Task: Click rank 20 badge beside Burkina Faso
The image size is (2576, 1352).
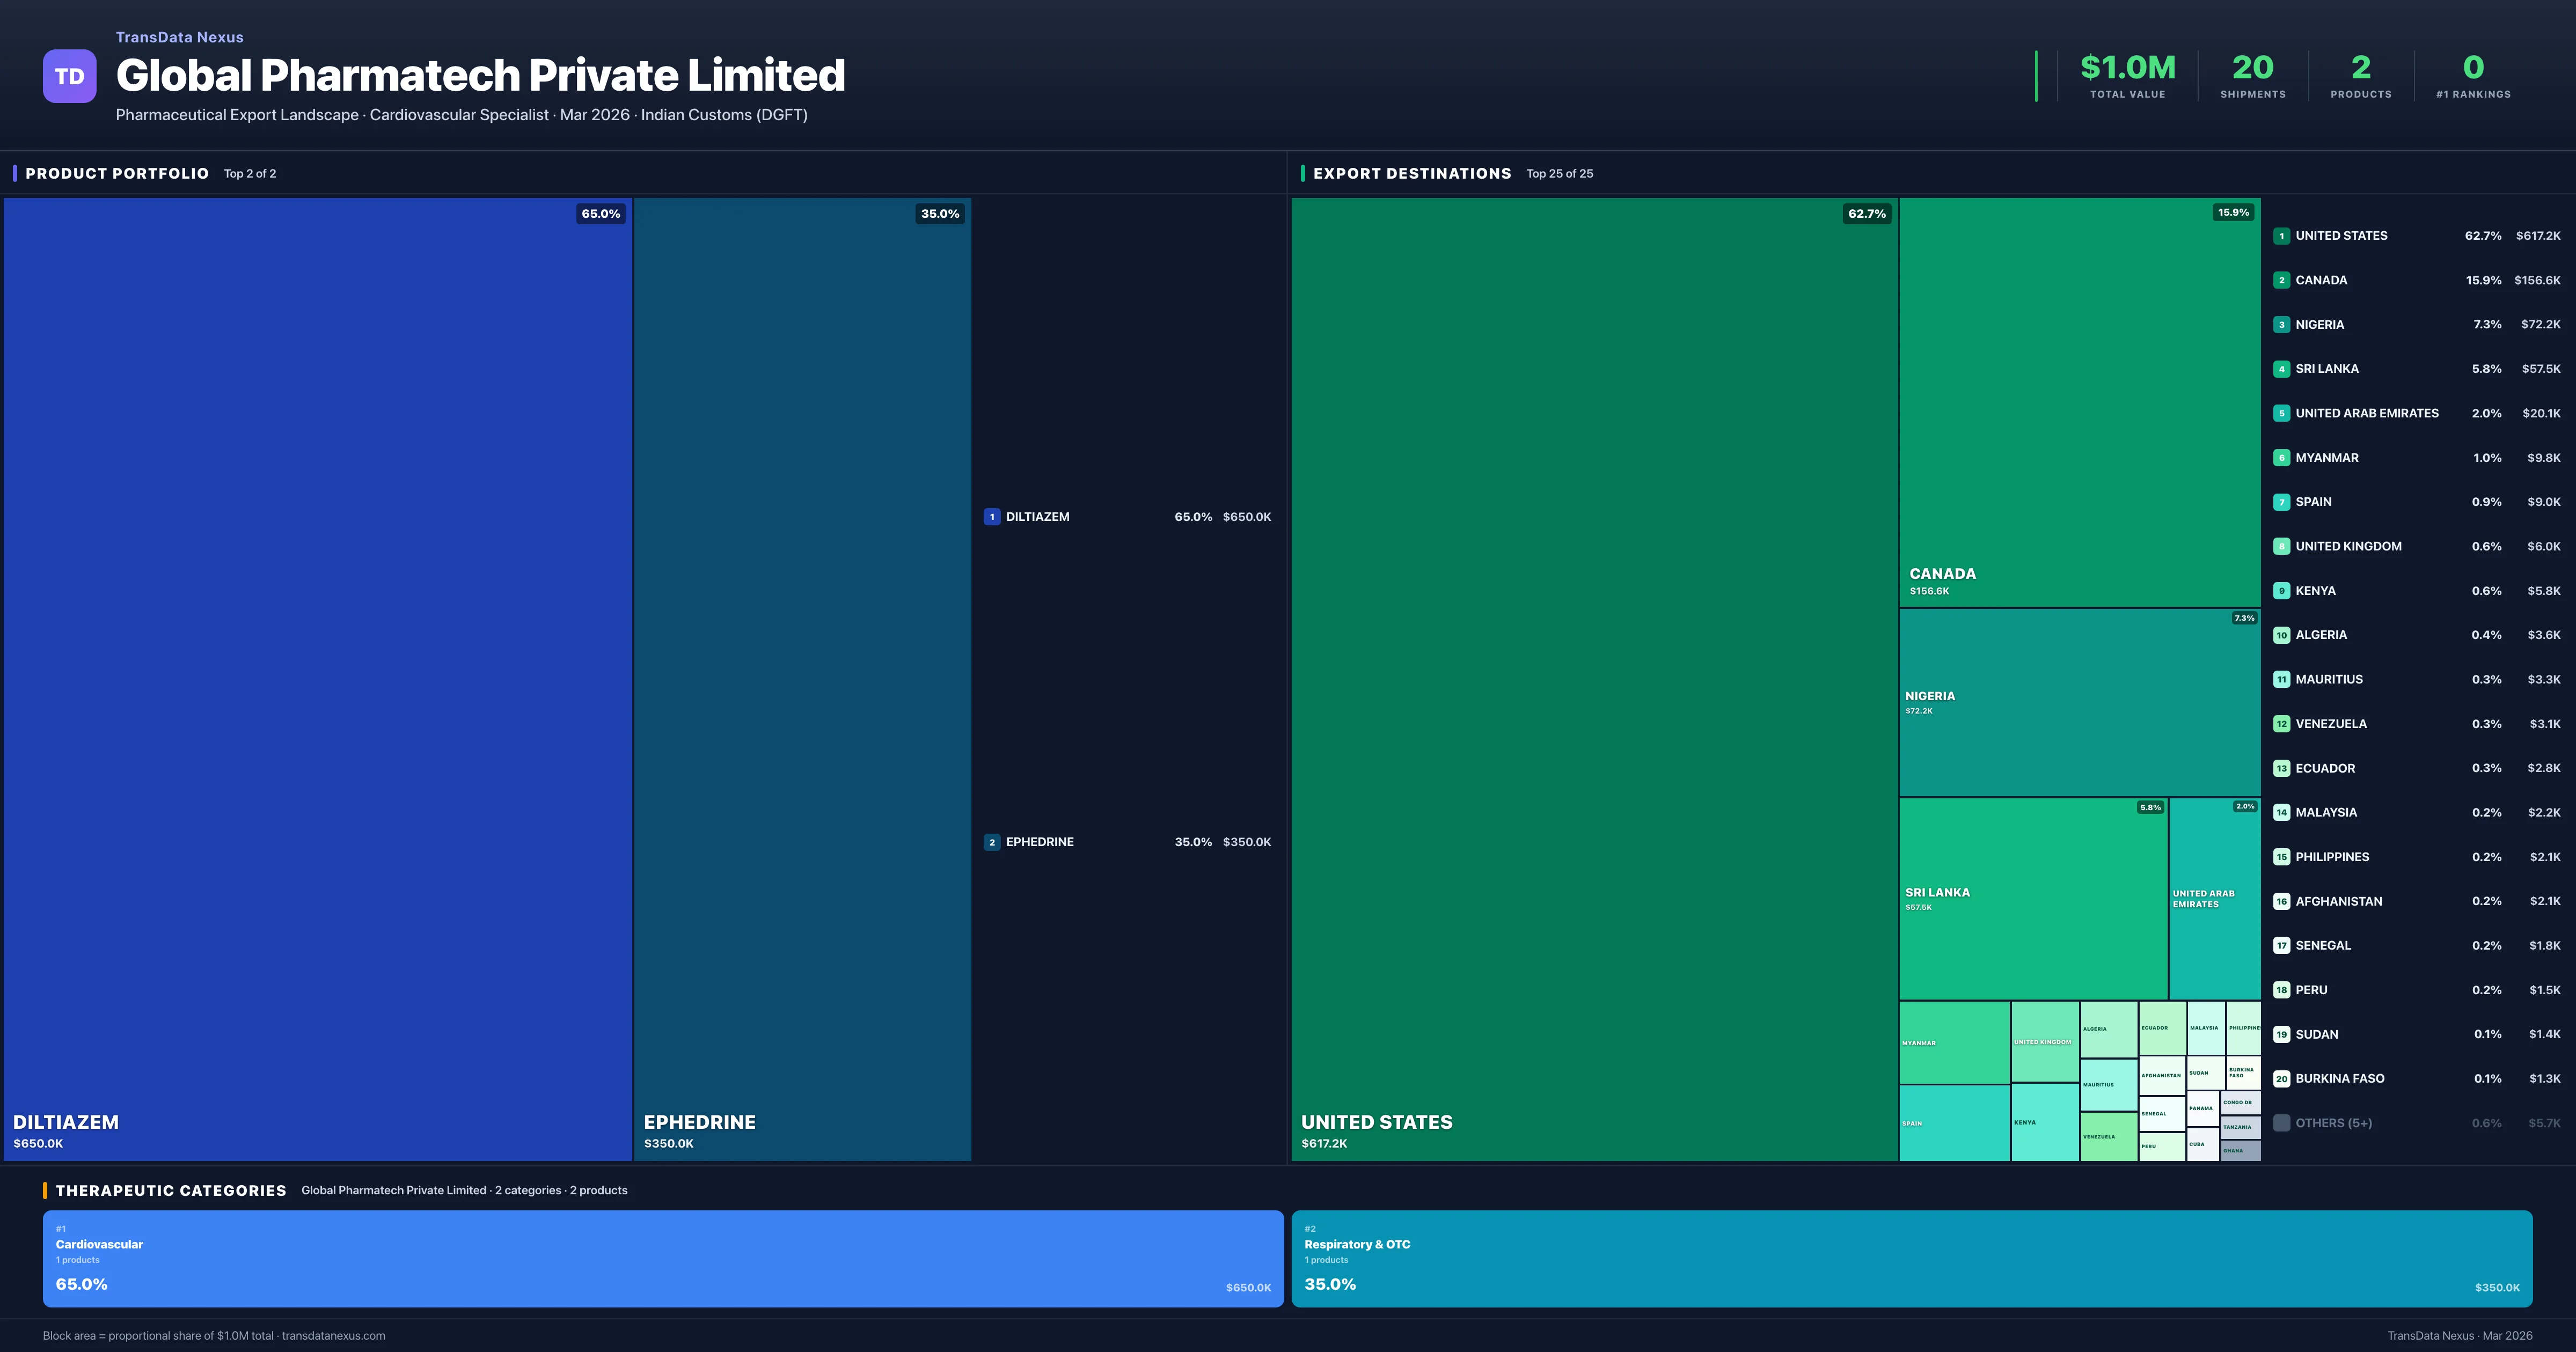Action: (2281, 1079)
